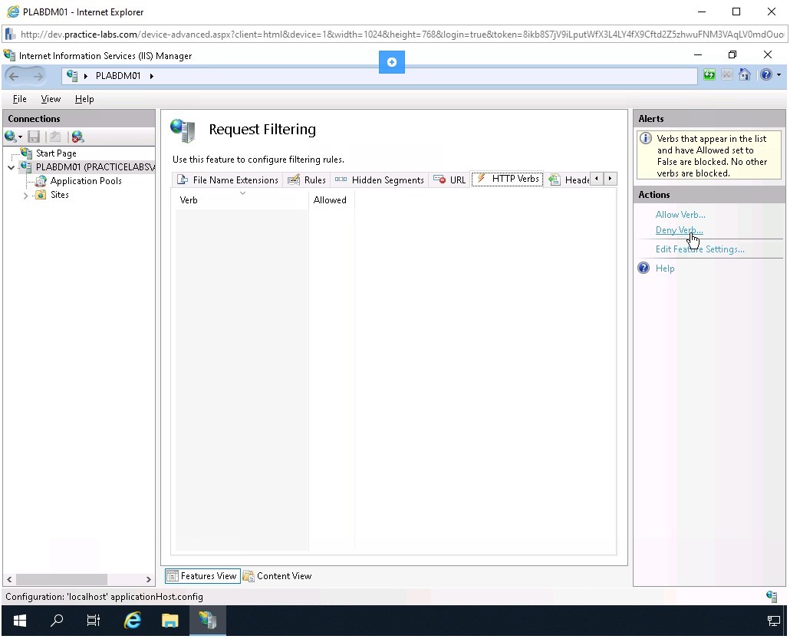The width and height of the screenshot is (790, 639).
Task: Click the Help question mark icon in Actions pane
Action: click(644, 268)
